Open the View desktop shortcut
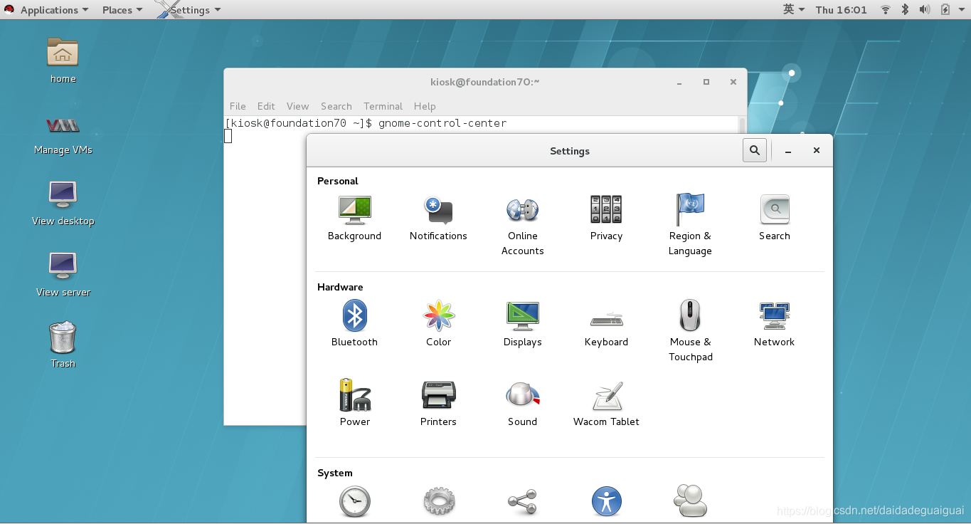Screen dimensions: 971x524 pyautogui.click(x=63, y=203)
